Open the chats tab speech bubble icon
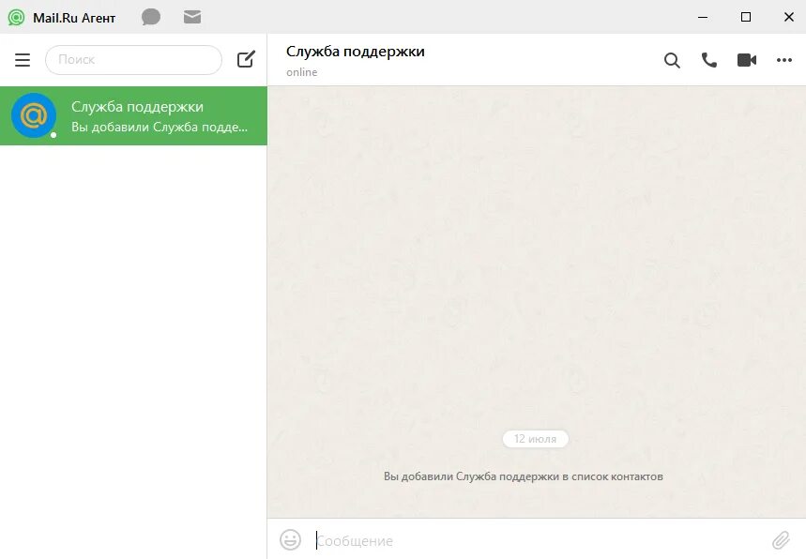Viewport: 806px width, 559px height. [x=151, y=17]
